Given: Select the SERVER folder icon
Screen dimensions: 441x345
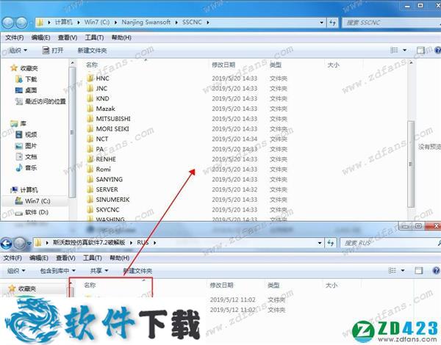Looking at the screenshot, I should [x=90, y=189].
